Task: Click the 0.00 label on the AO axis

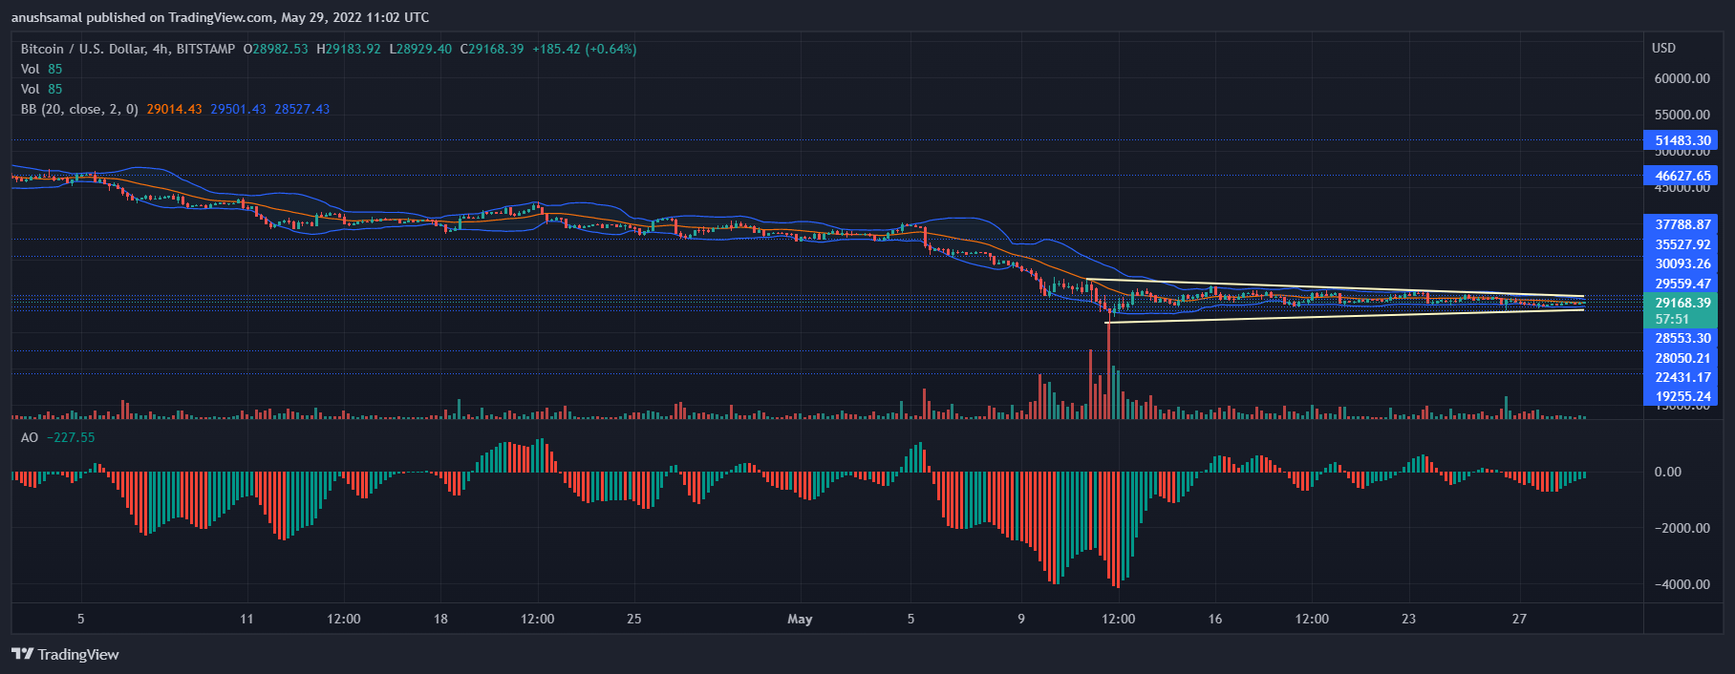Action: [1668, 472]
